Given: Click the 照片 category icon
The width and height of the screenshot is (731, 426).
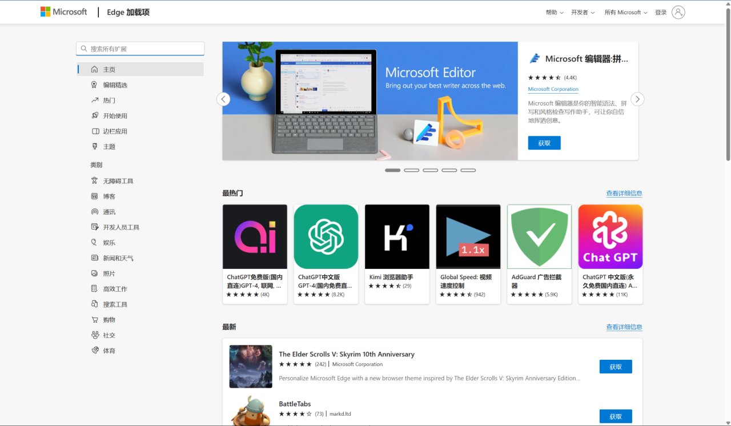Looking at the screenshot, I should click(x=95, y=273).
